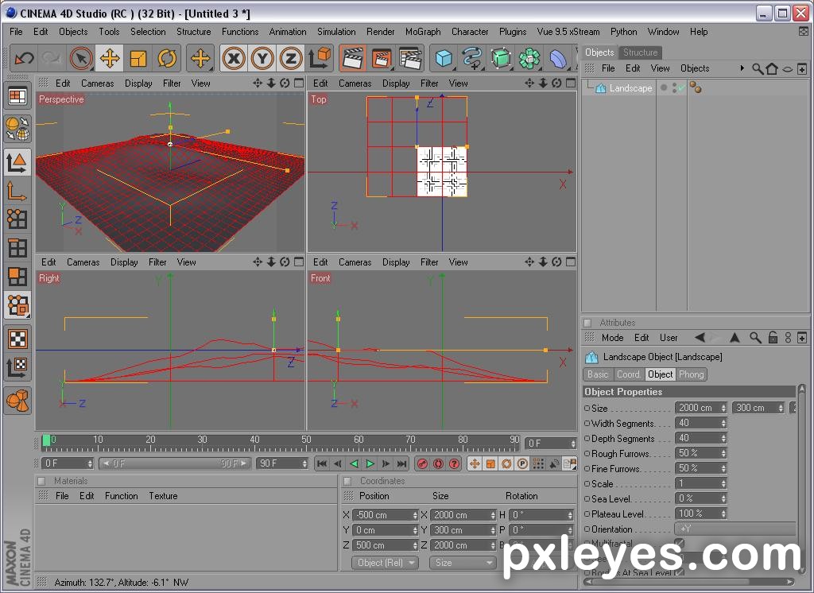Screen dimensions: 814x593
Task: Click the Width Segments stepper arrows
Action: click(723, 423)
